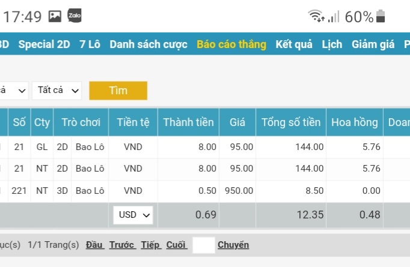410x267 pixels.
Task: Click the Đầu first-page link
Action: pyautogui.click(x=95, y=245)
